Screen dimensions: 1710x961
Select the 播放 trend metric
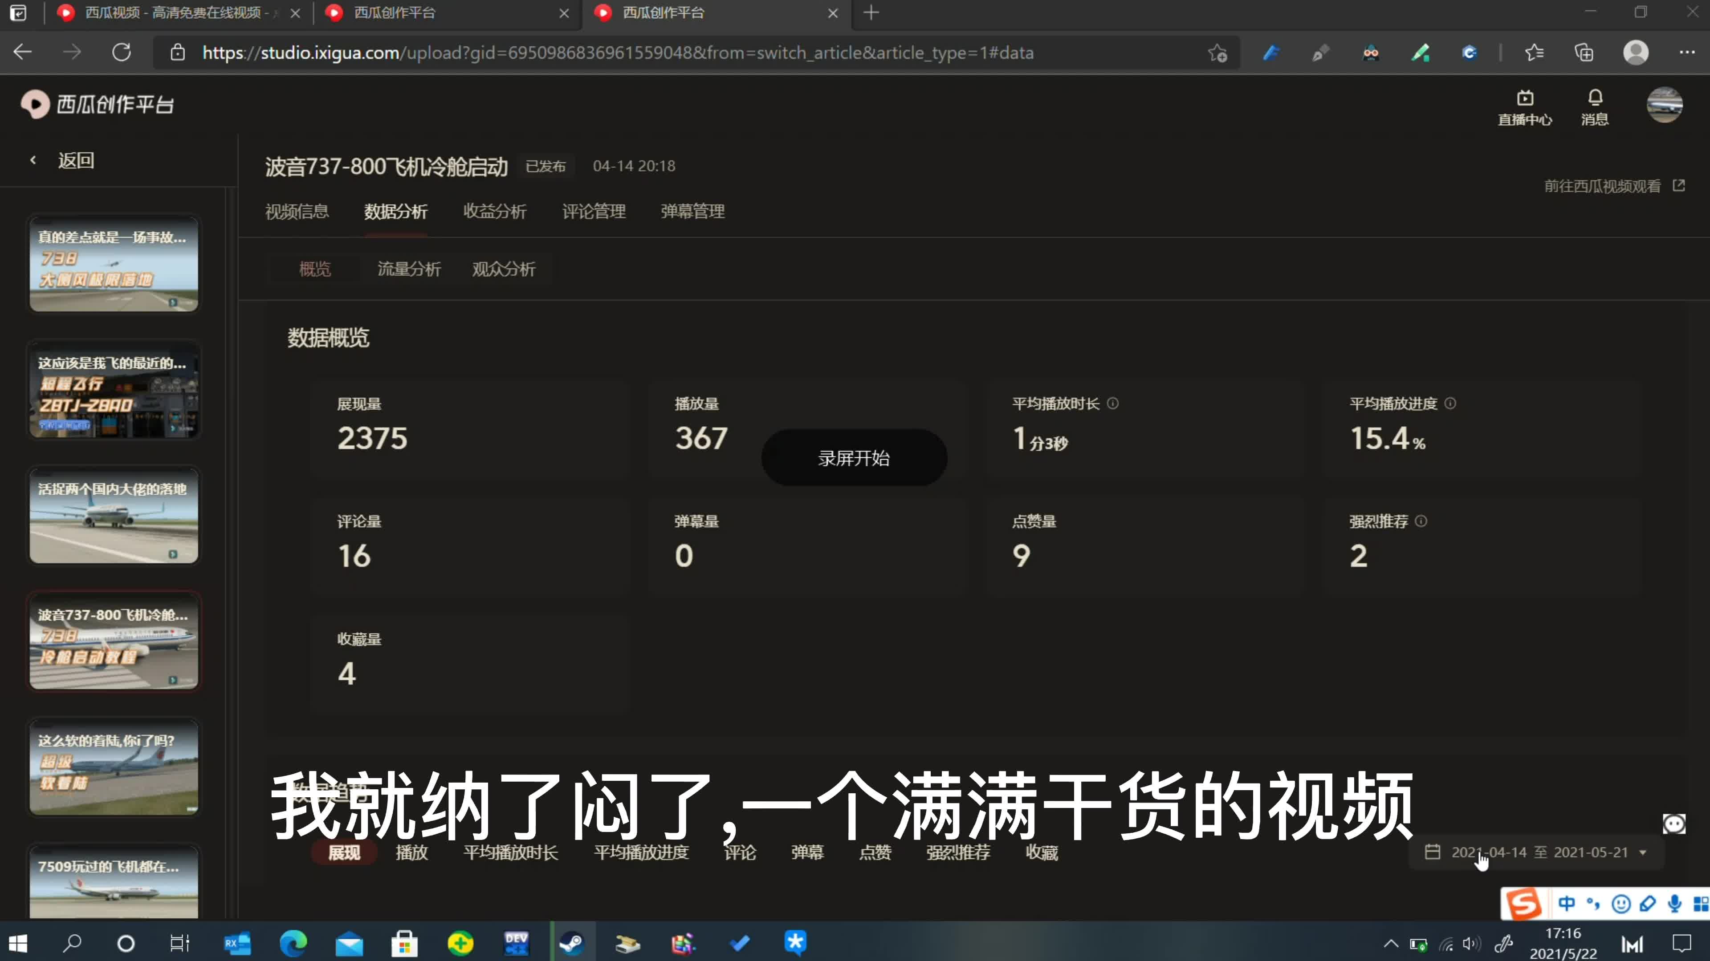(411, 852)
